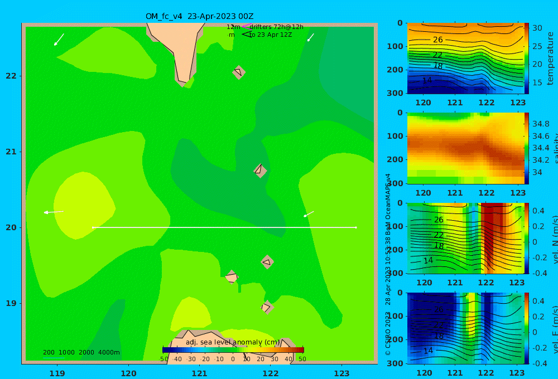Image resolution: width=558 pixels, height=379 pixels.
Task: Click the 'BoM OceanMAPSv4' vertical text
Action: click(x=388, y=203)
